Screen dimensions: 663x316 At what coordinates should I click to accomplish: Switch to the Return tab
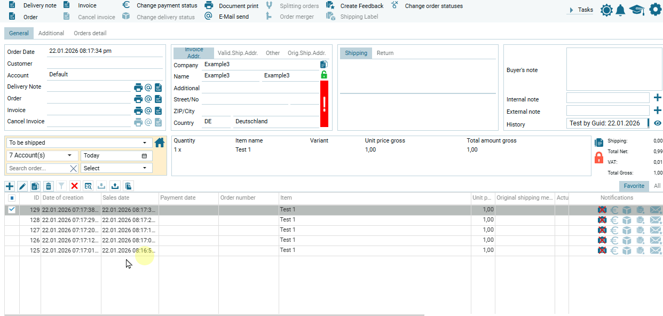coord(385,53)
